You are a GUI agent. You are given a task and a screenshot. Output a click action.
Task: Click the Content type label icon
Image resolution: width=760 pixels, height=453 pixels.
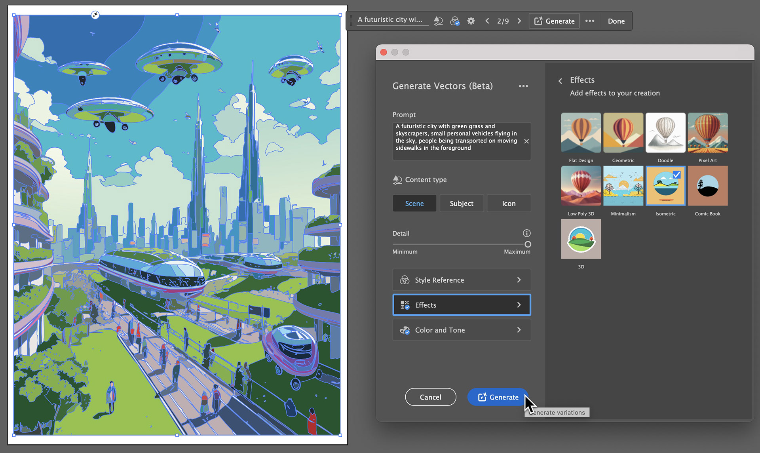[397, 180]
